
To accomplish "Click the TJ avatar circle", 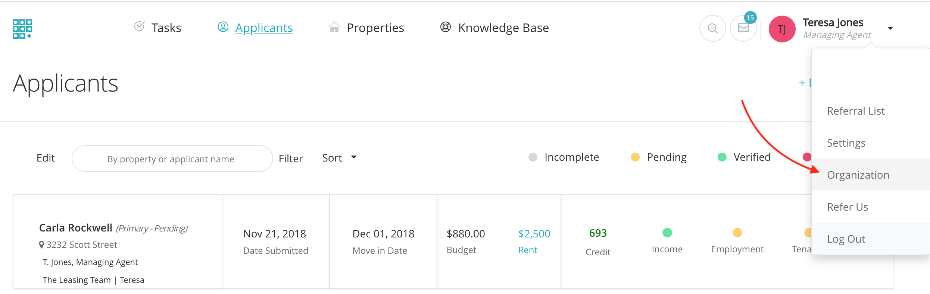I will [782, 29].
